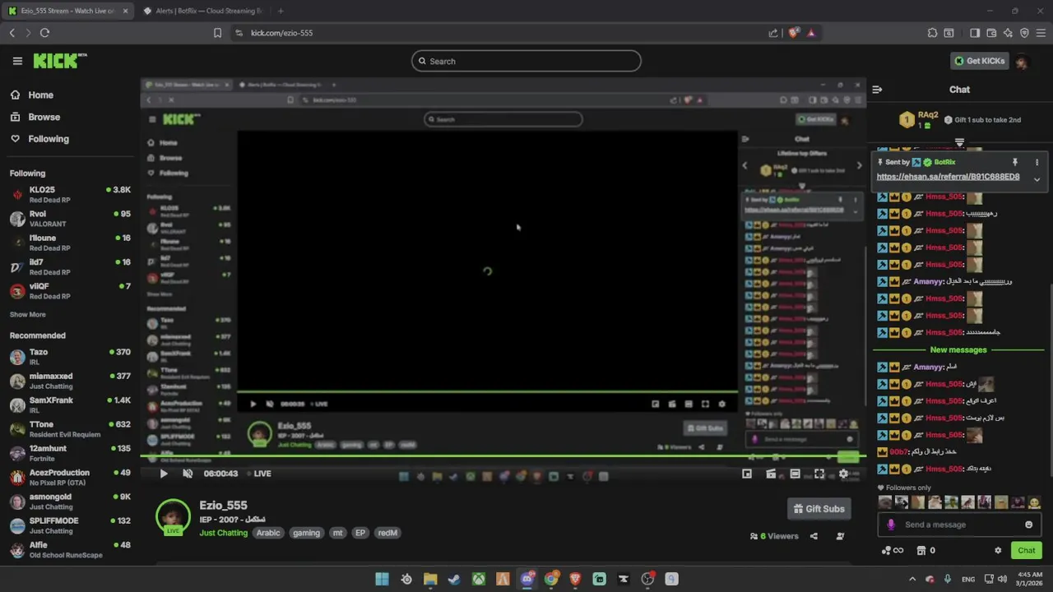Open browser extensions puzzle icon

pos(932,33)
